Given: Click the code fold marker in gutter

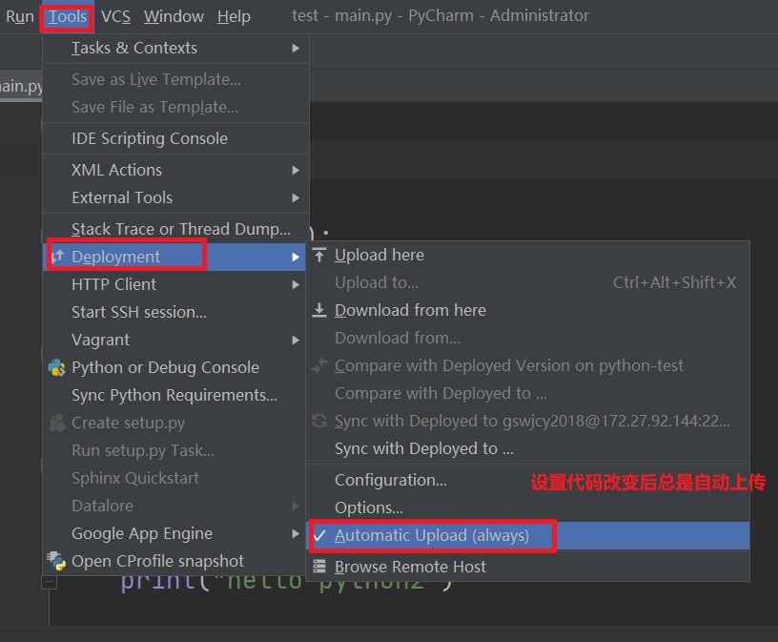Looking at the screenshot, I should click(x=49, y=582).
